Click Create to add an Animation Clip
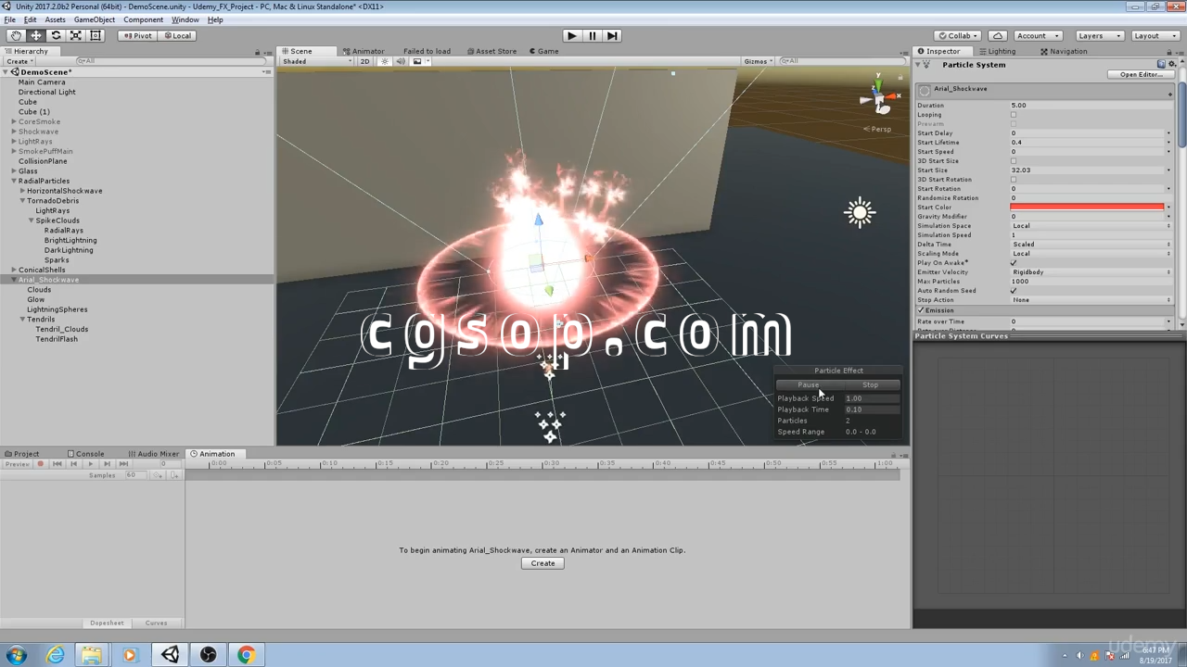Screen dimensions: 1187x667 (542, 563)
